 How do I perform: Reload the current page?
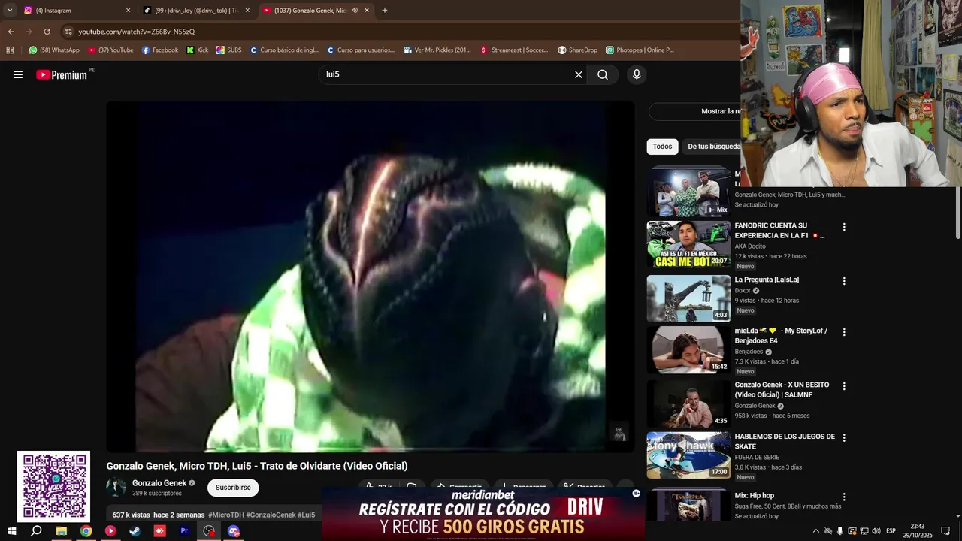point(47,32)
